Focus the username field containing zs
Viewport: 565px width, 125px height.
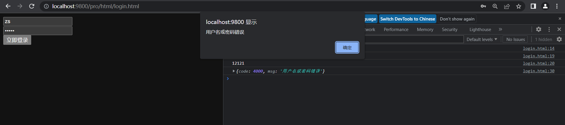(x=38, y=21)
